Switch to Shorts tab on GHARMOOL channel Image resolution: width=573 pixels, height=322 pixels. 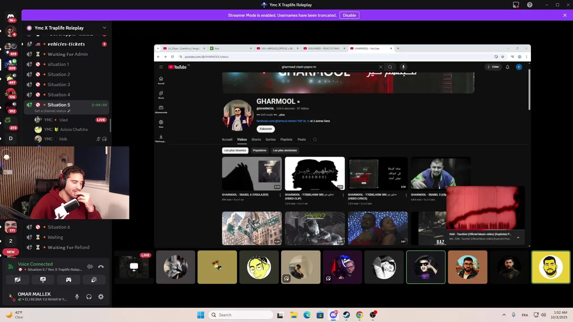256,140
